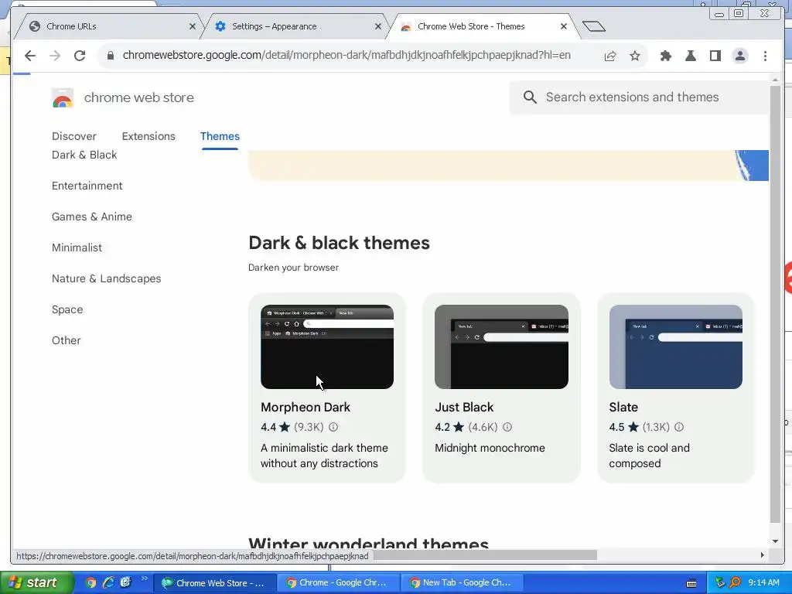792x594 pixels.
Task: Click the 'Dark & black themes' heading
Action: (x=339, y=243)
